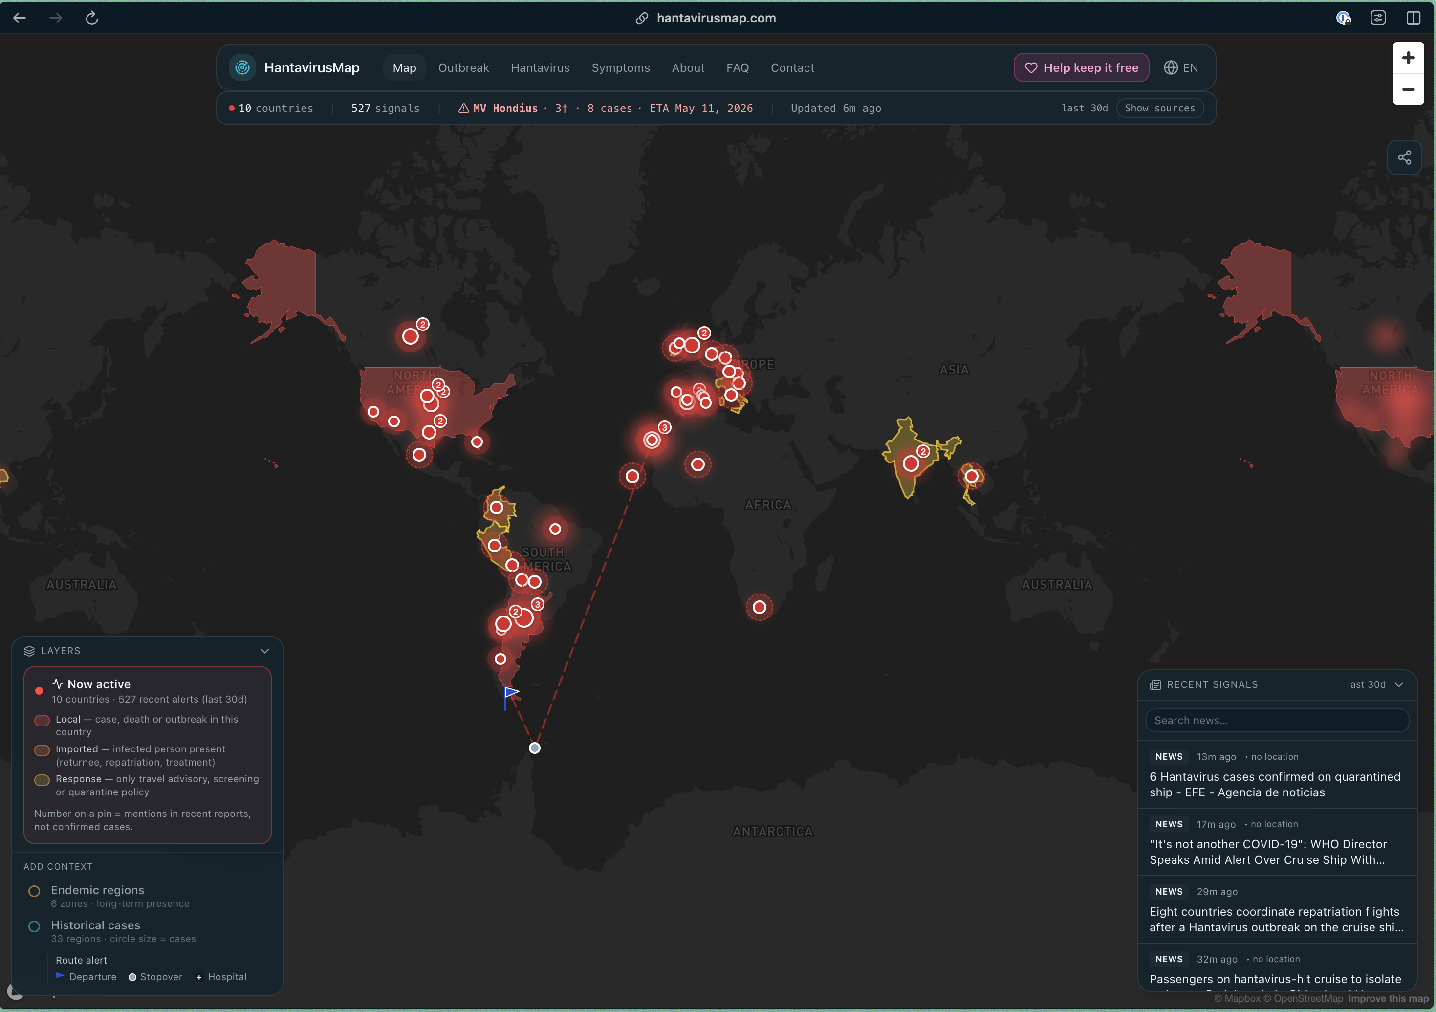
Task: Click the India outbreak pin
Action: [911, 463]
